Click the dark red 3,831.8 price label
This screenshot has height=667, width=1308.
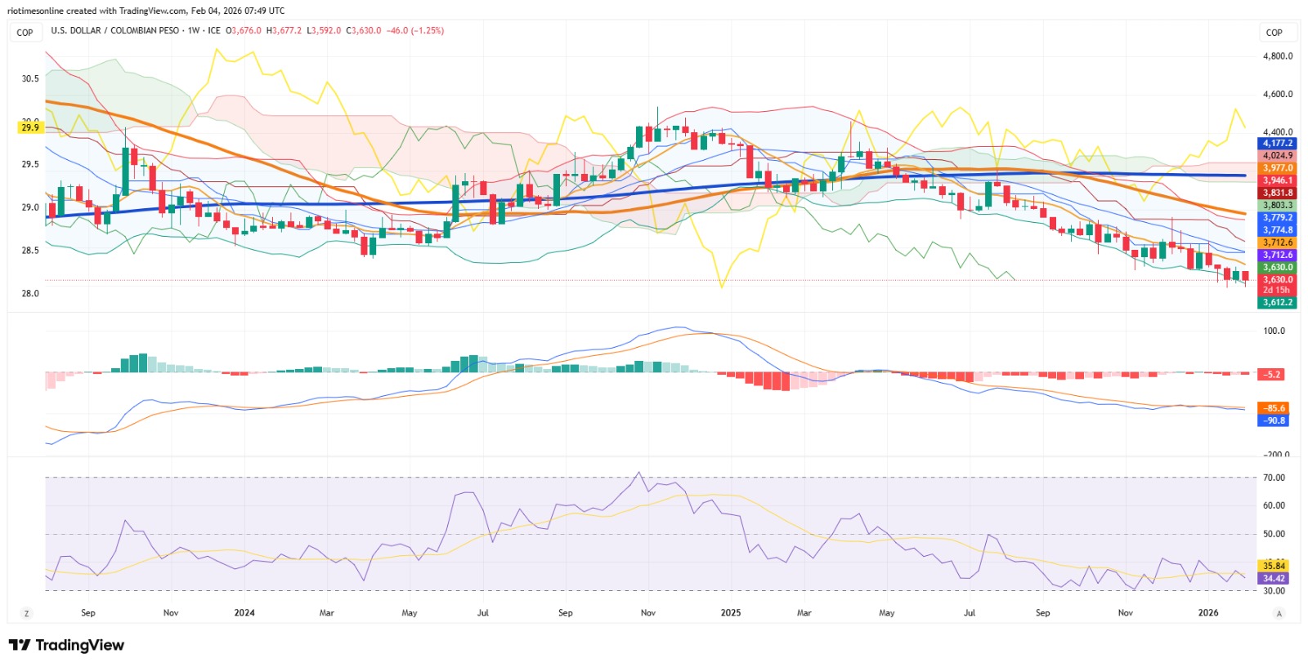tap(1278, 193)
